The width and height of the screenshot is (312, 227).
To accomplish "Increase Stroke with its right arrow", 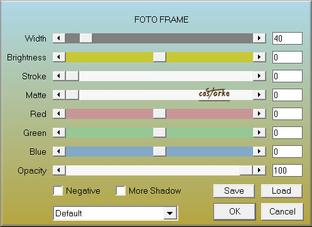I will (259, 76).
